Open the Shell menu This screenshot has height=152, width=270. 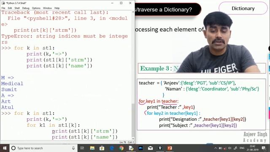[17, 8]
